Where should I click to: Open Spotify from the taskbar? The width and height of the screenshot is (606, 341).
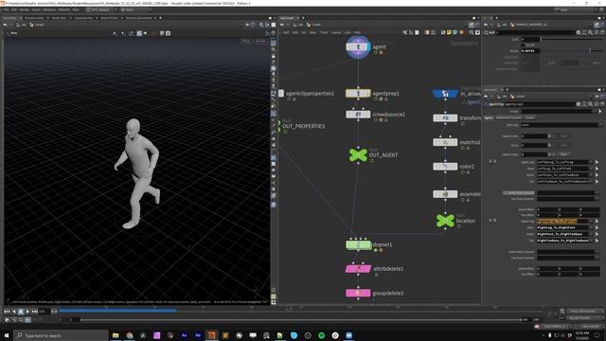(322, 335)
